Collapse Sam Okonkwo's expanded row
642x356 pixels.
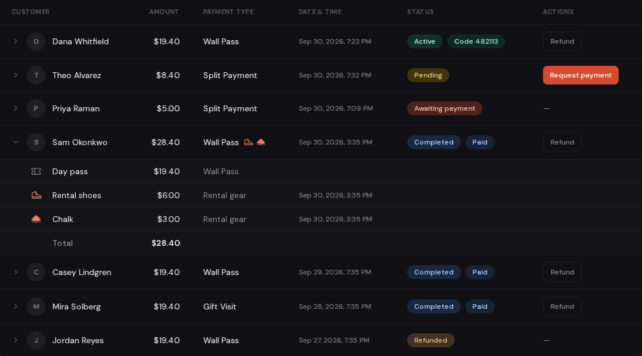tap(16, 142)
